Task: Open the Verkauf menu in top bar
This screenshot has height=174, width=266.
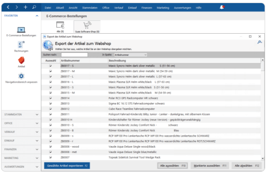Action: click(x=118, y=8)
